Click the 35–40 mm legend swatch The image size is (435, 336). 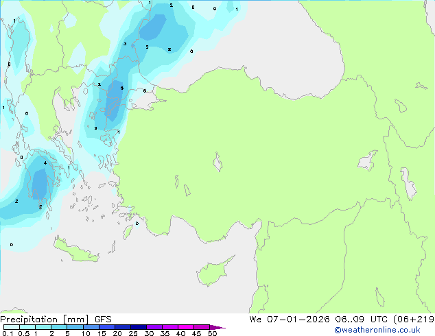169,327
